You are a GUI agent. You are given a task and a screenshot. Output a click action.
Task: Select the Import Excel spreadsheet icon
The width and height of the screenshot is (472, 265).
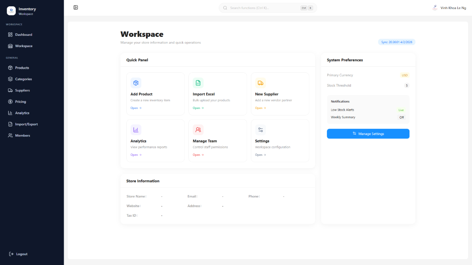coord(198,83)
